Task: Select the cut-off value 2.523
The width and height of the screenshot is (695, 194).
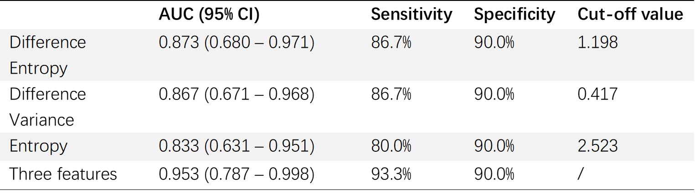Action: (597, 146)
